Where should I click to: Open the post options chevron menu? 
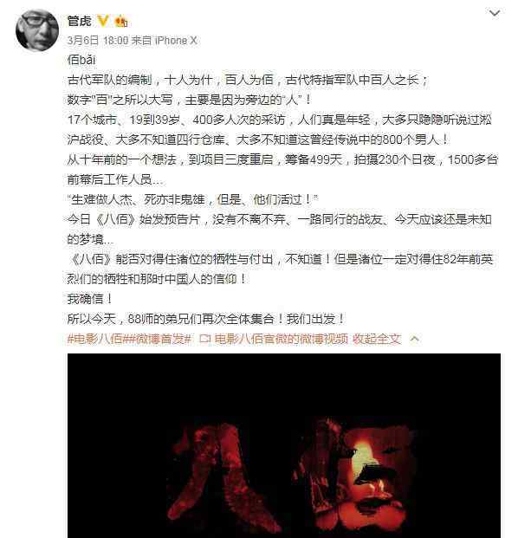pyautogui.click(x=495, y=13)
